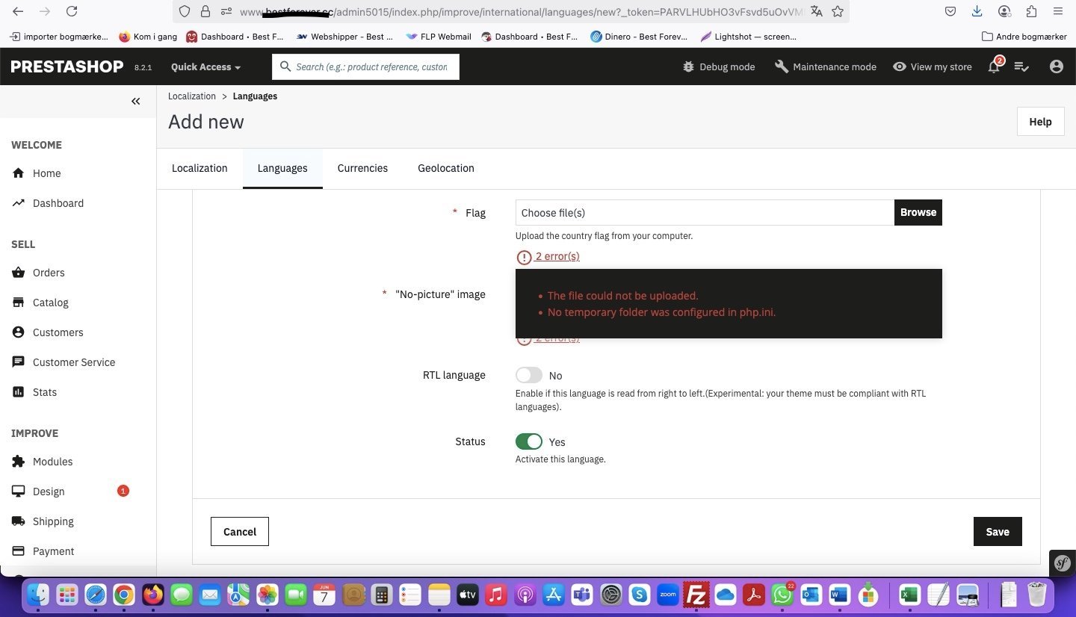
Task: Toggle the RTL language switch
Action: 529,375
